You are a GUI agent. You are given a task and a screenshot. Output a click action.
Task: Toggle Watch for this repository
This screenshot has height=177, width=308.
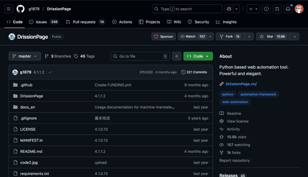[193, 37]
